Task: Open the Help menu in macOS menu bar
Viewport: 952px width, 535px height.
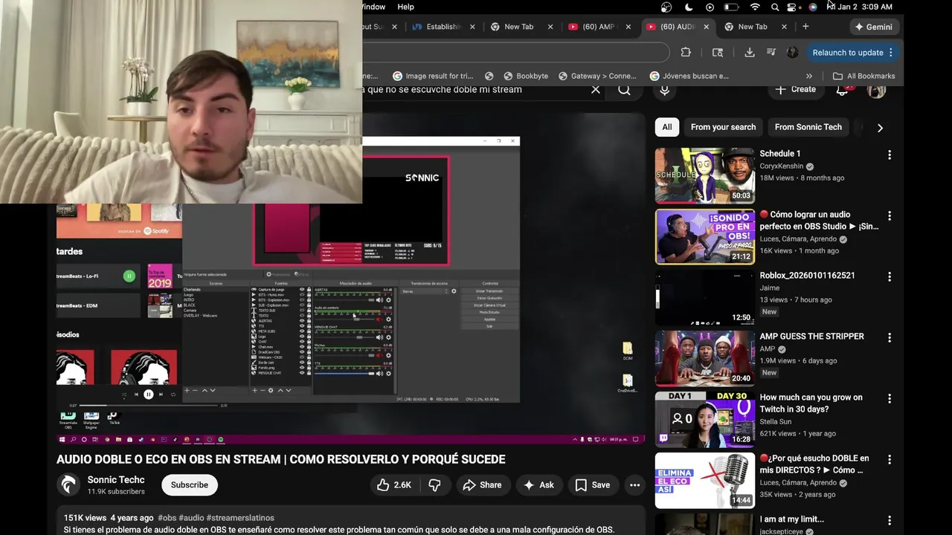Action: coord(405,7)
